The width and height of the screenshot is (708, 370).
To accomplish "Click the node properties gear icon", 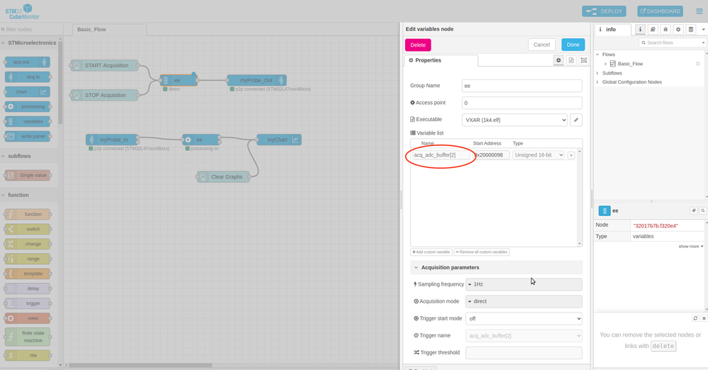I will (x=558, y=60).
